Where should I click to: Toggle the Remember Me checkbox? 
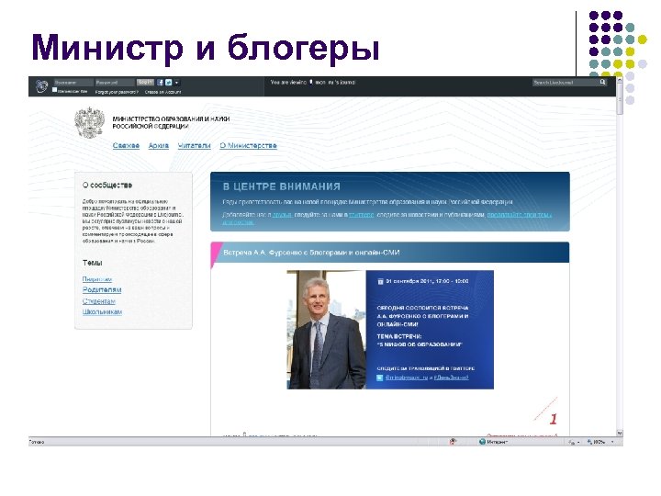pos(54,90)
